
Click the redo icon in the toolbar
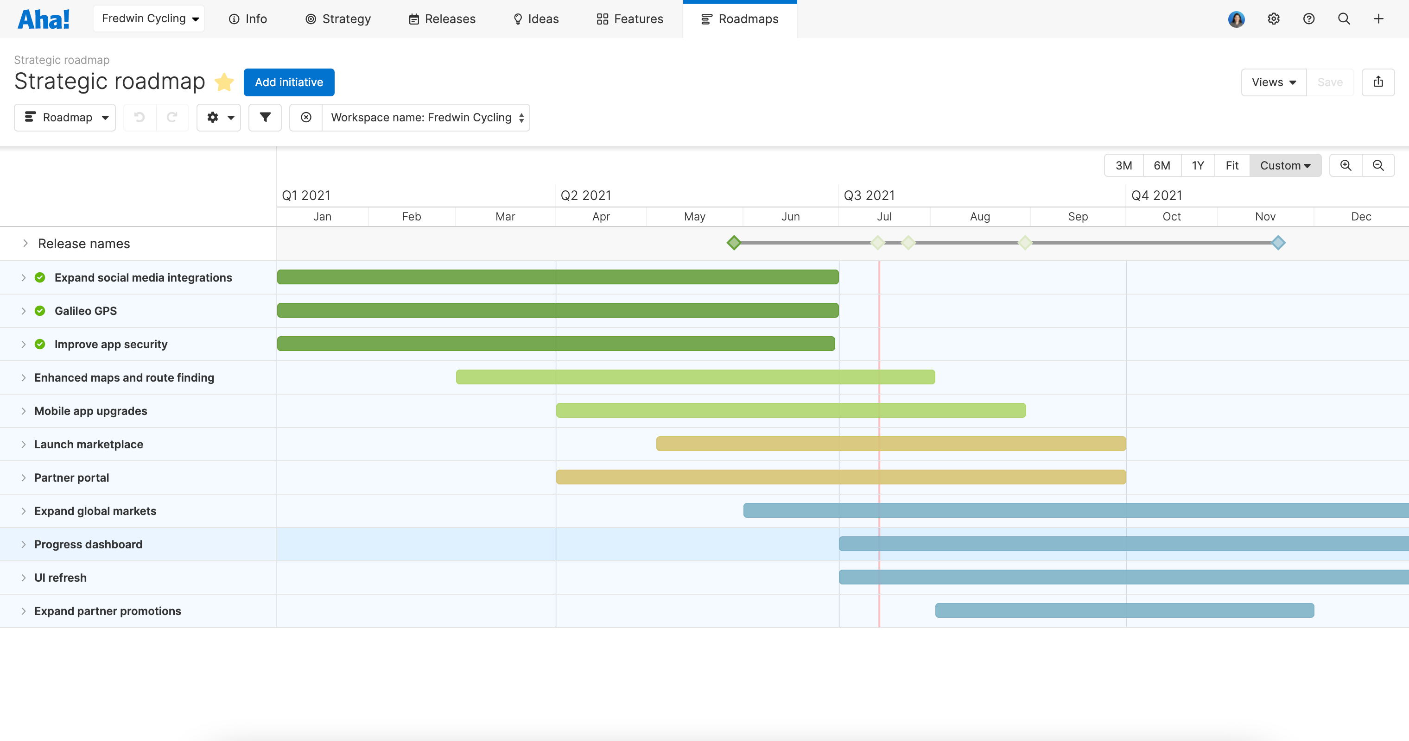tap(172, 117)
